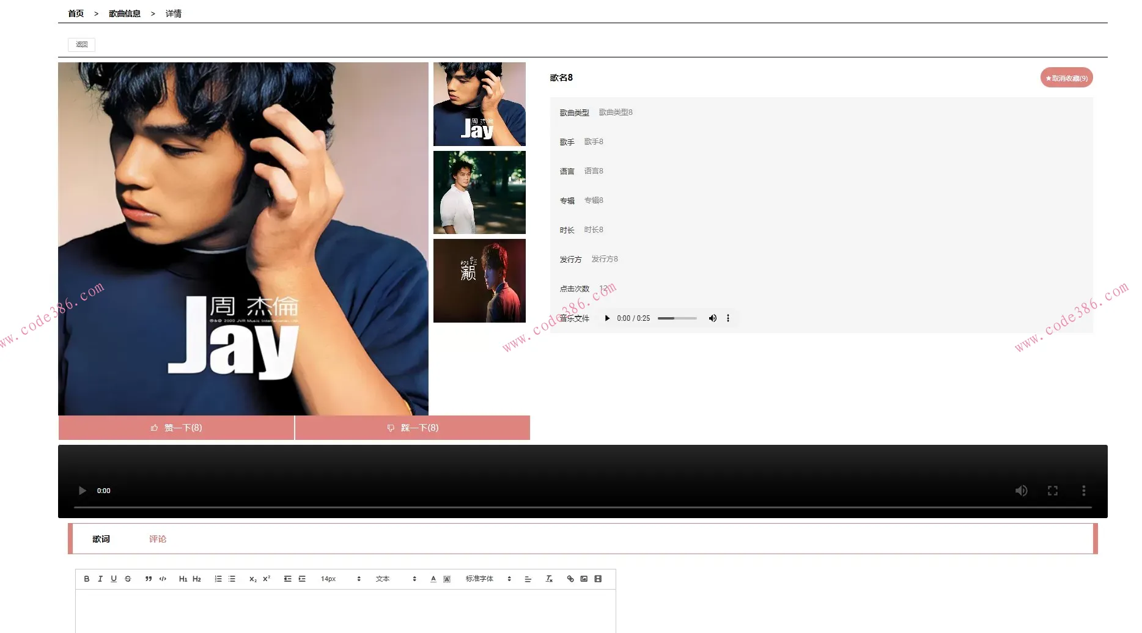The image size is (1142, 633).
Task: Click the 发行方8 value text
Action: click(x=605, y=259)
